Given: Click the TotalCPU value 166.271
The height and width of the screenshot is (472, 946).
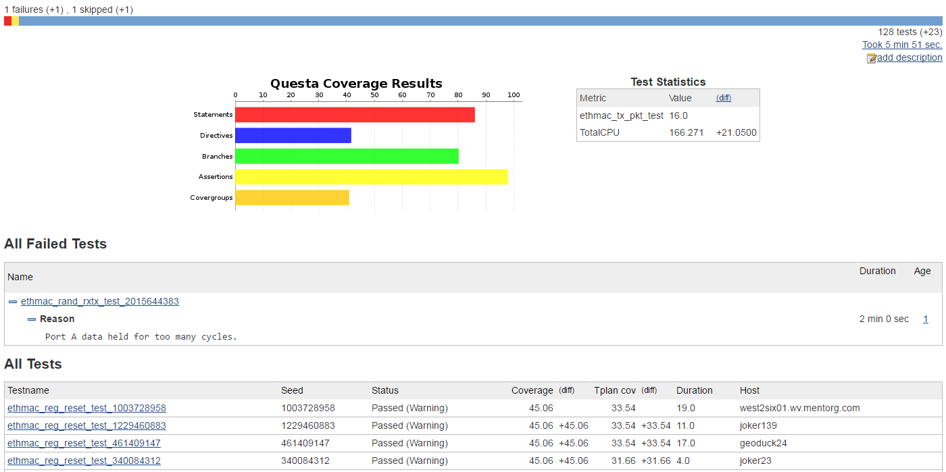Looking at the screenshot, I should (x=687, y=132).
